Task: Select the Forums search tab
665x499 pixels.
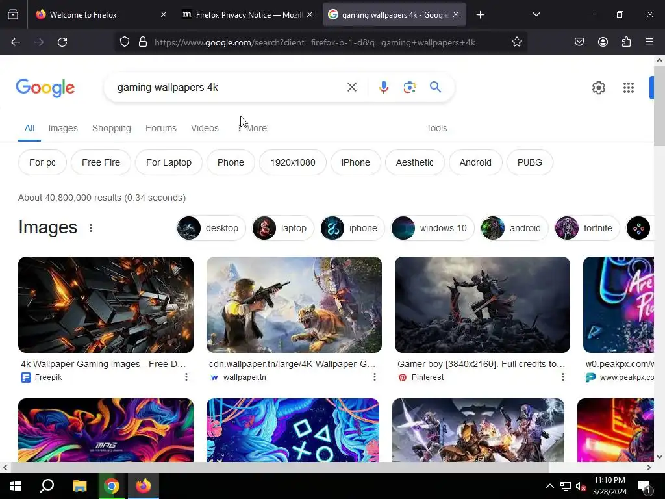Action: click(161, 128)
